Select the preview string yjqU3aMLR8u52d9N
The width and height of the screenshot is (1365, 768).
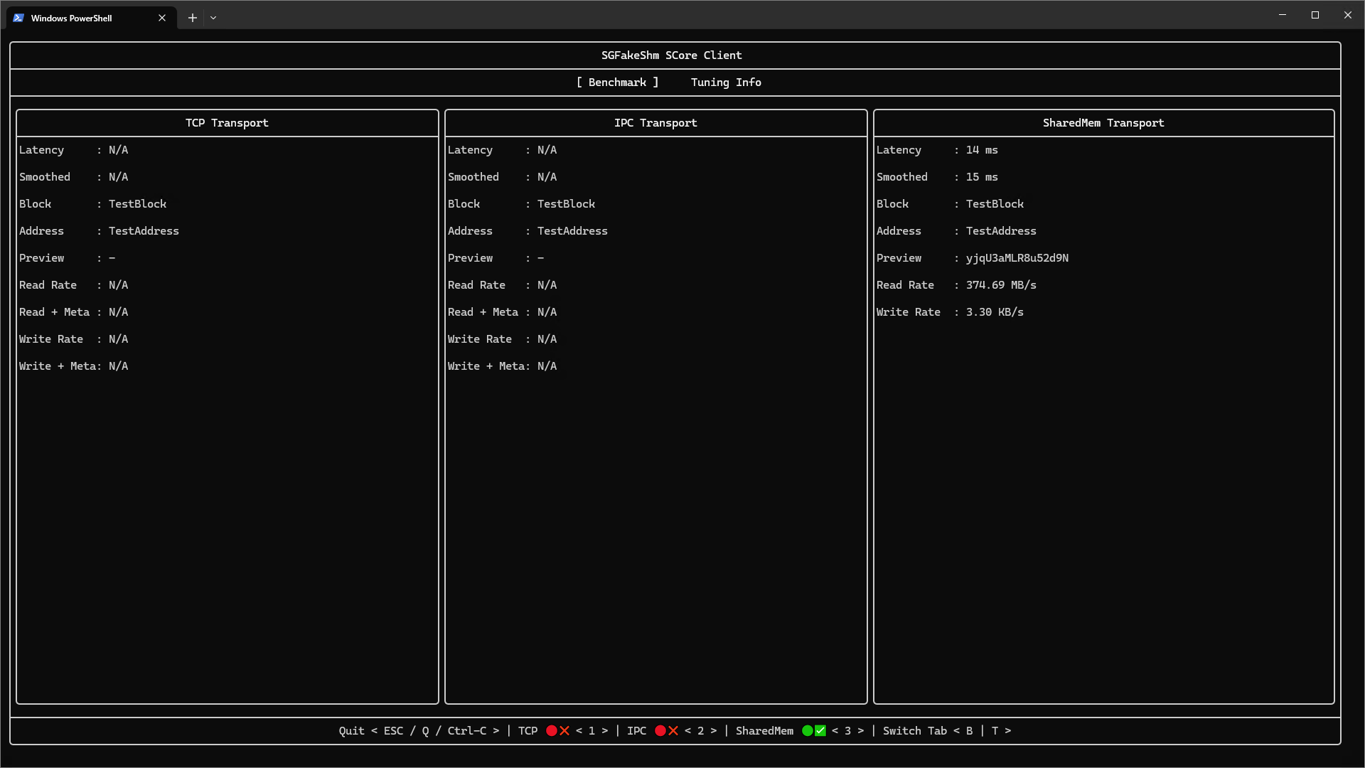[1017, 258]
